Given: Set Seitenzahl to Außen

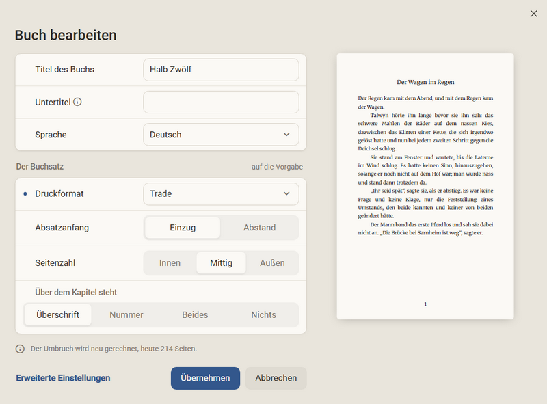Looking at the screenshot, I should coord(272,263).
